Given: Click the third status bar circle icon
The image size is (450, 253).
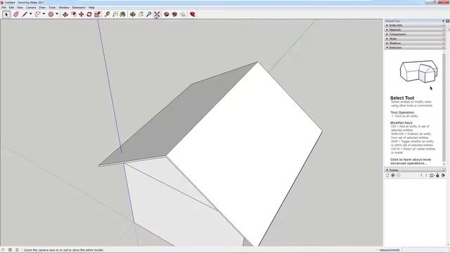Looking at the screenshot, I should pyautogui.click(x=17, y=250).
